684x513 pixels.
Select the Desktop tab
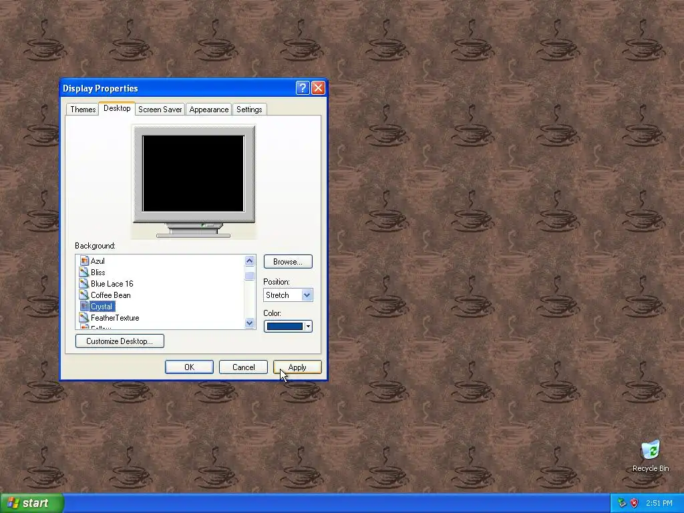coord(117,108)
